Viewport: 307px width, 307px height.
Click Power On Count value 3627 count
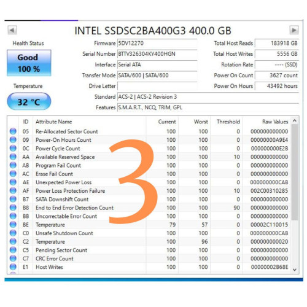277,76
